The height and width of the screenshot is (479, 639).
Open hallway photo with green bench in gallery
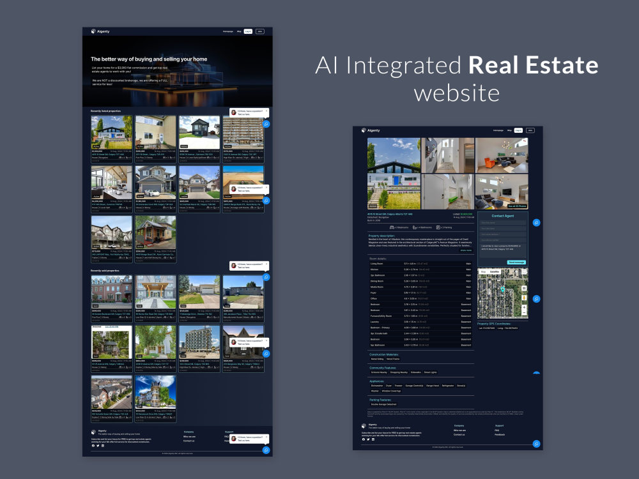click(x=447, y=192)
